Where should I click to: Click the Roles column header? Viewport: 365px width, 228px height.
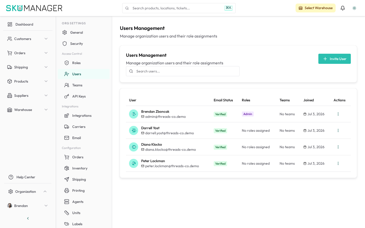tap(246, 100)
